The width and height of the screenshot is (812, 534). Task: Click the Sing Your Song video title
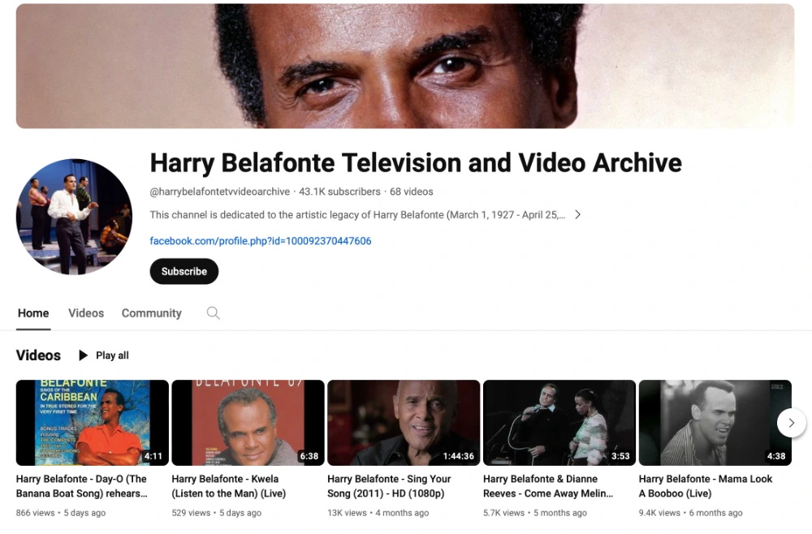[x=389, y=486]
